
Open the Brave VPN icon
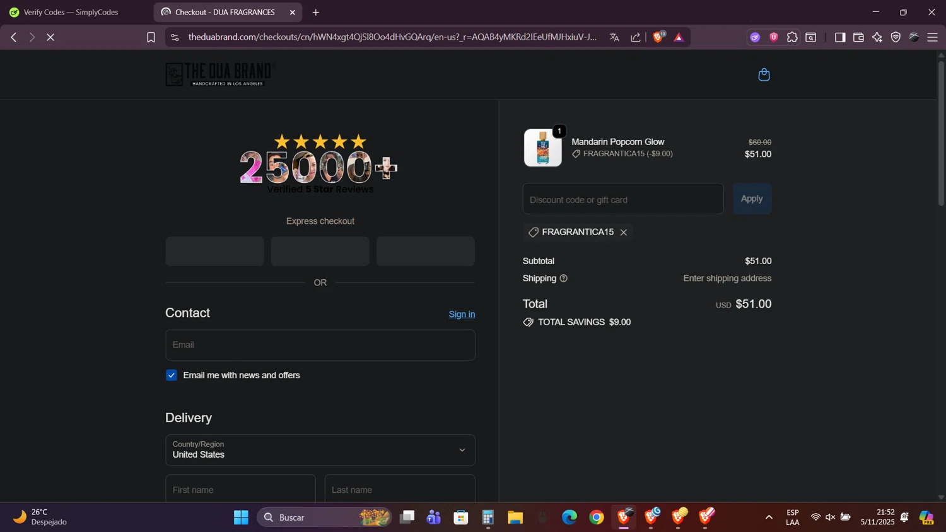tap(896, 37)
